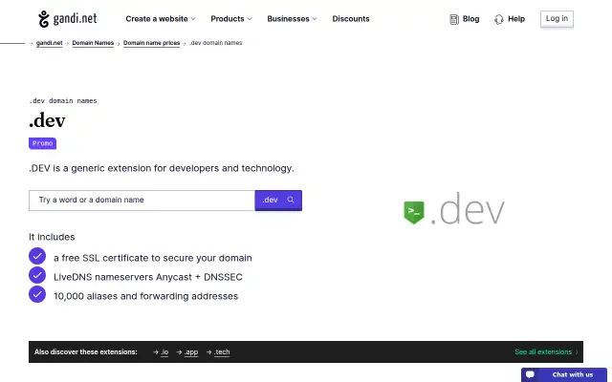
Task: Click the search magnifier icon
Action: click(291, 200)
